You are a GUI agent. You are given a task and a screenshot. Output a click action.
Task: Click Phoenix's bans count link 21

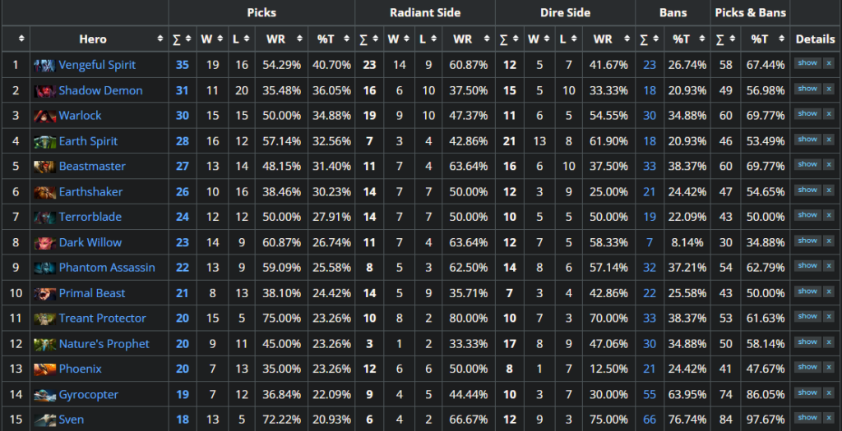[650, 369]
